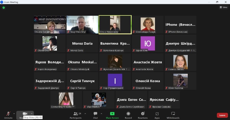Click the Moroz Daria participant tile
This screenshot has width=230, height=120.
point(82,43)
